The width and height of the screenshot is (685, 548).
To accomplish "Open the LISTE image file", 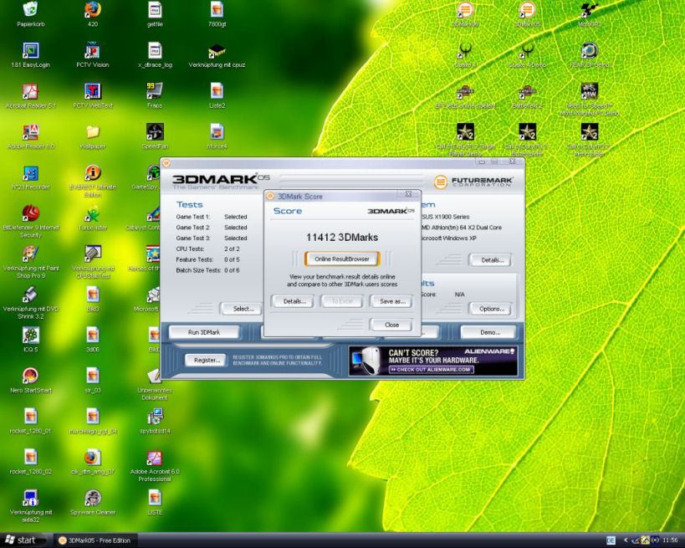I will 155,498.
